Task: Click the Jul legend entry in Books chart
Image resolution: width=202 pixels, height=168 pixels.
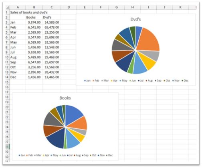Action: tap(70, 155)
